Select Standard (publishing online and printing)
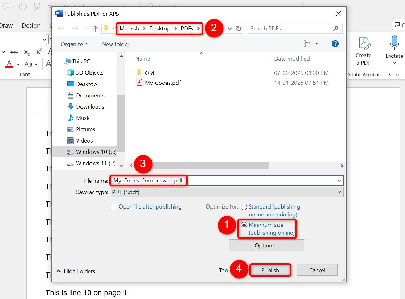 pos(244,207)
